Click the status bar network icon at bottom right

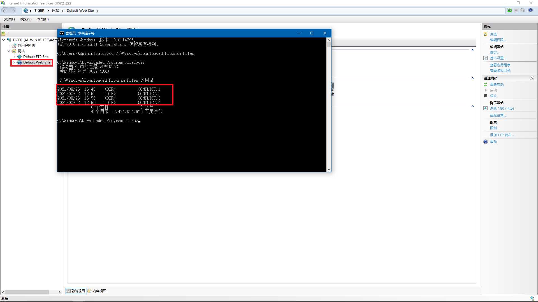click(532, 299)
